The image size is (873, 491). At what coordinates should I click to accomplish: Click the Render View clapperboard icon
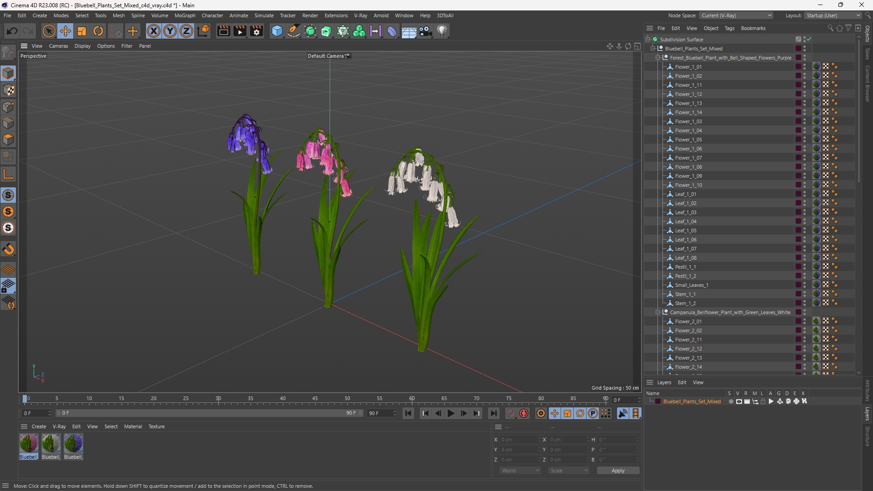(x=223, y=31)
